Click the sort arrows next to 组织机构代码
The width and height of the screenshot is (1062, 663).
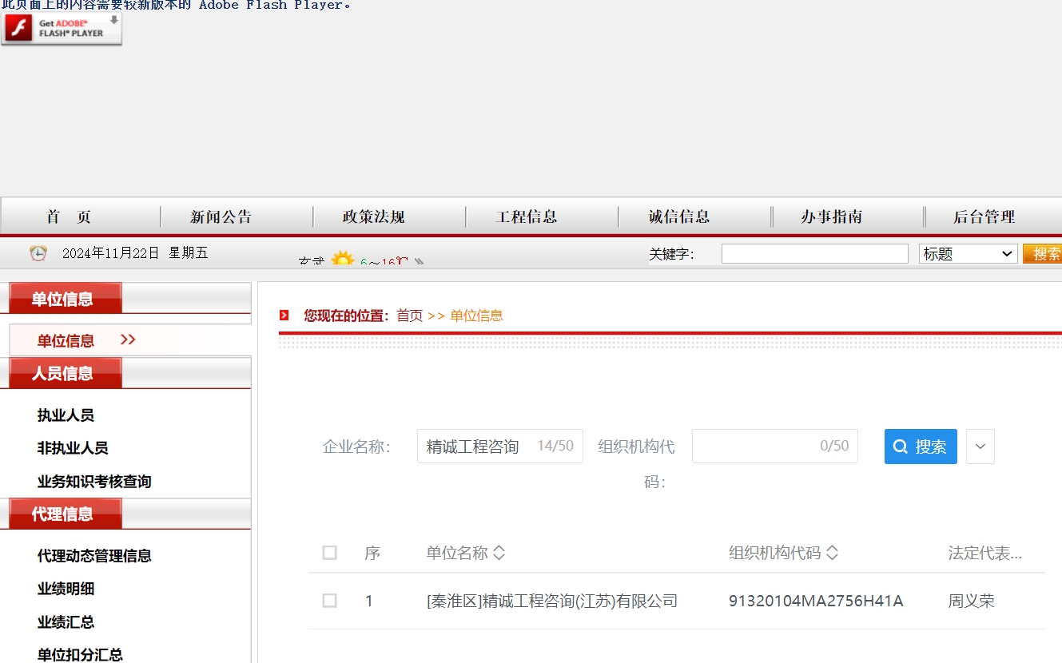coord(832,553)
